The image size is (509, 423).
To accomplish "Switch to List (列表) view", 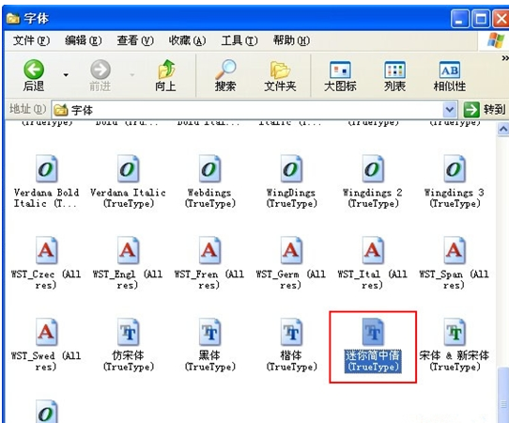I will coord(394,76).
